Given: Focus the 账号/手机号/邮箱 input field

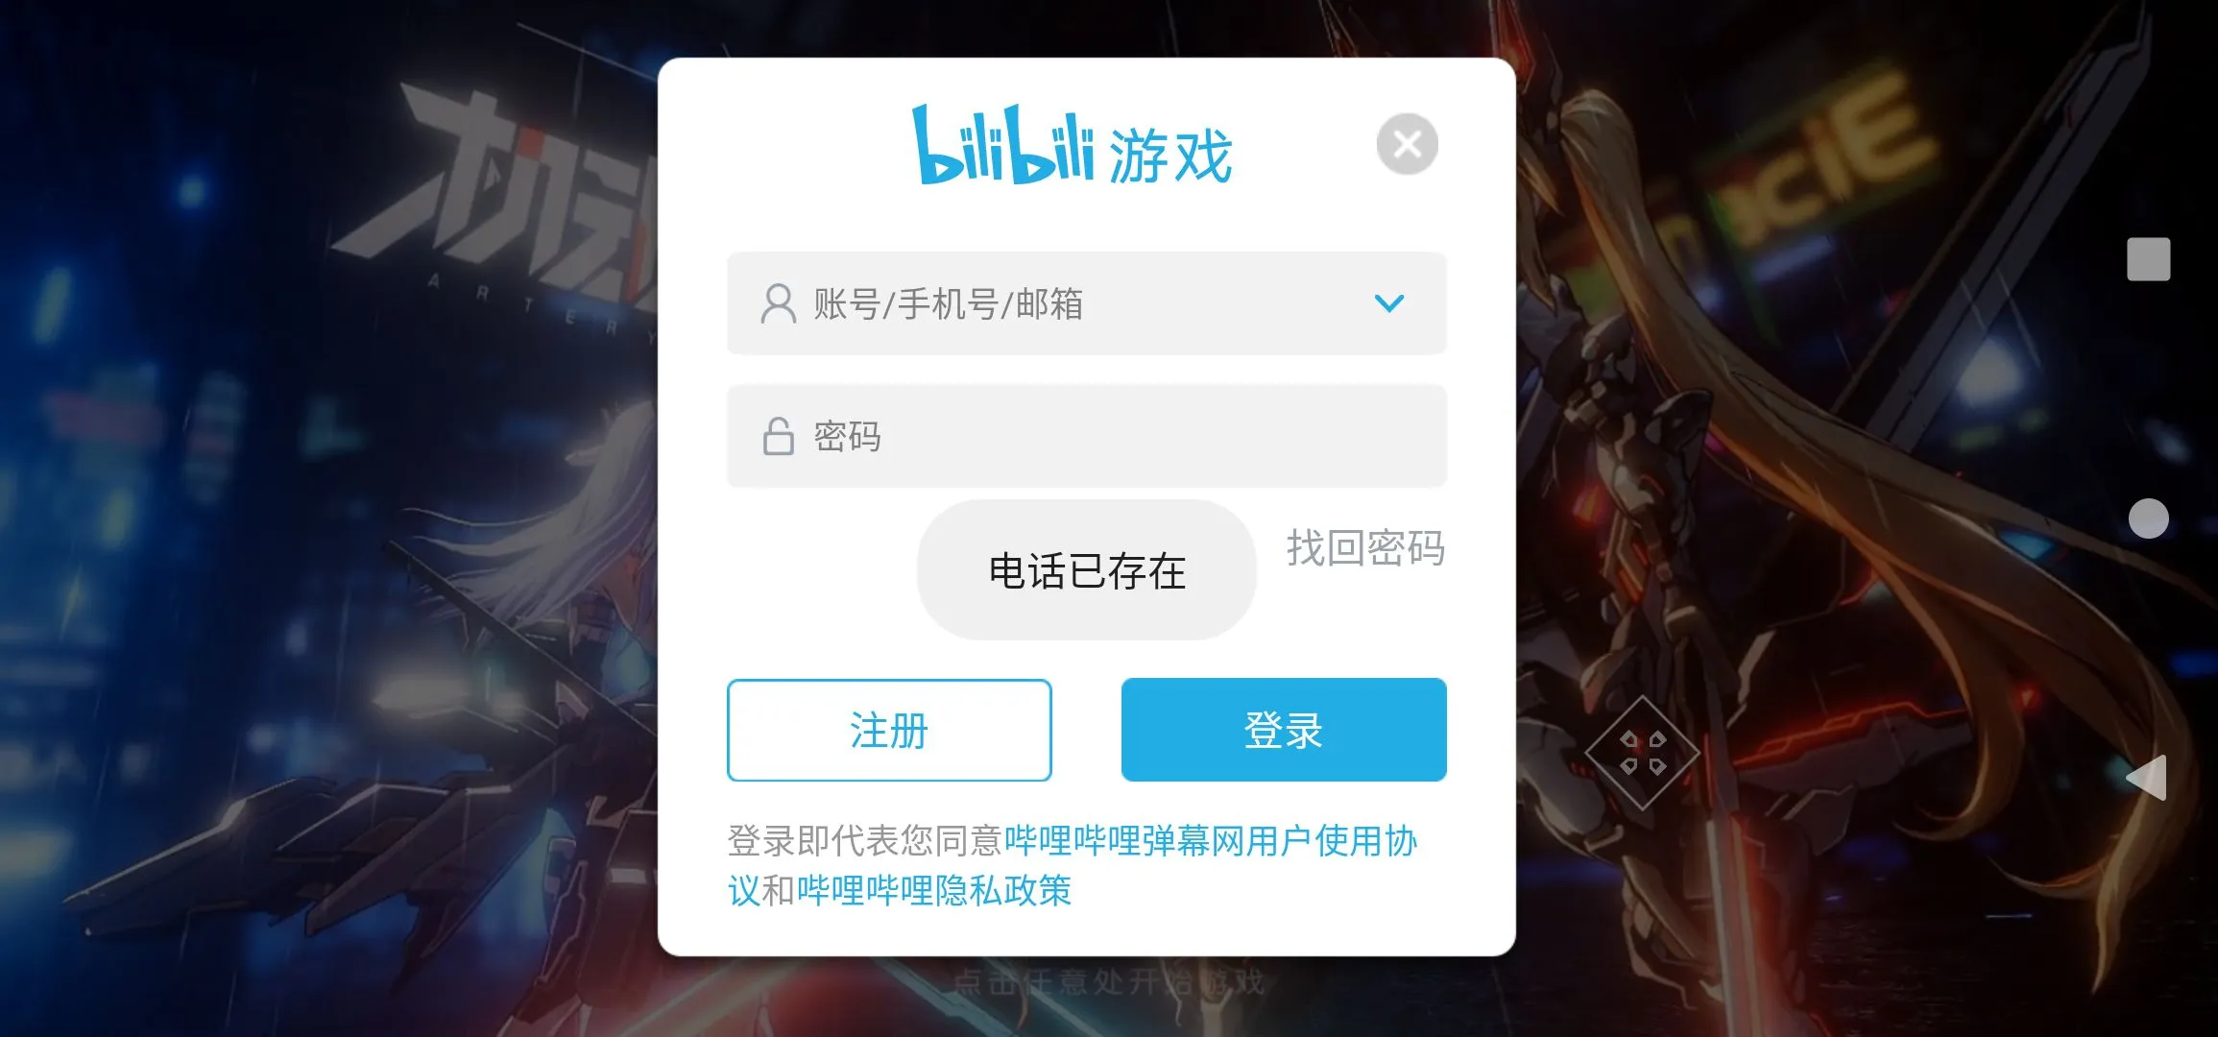Looking at the screenshot, I should coord(1086,303).
